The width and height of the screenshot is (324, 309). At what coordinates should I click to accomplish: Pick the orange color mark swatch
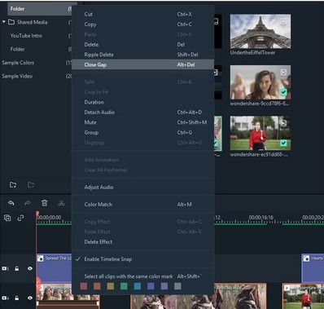[97, 286]
